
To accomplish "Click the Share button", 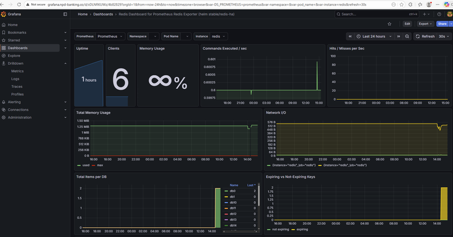I will [441, 24].
